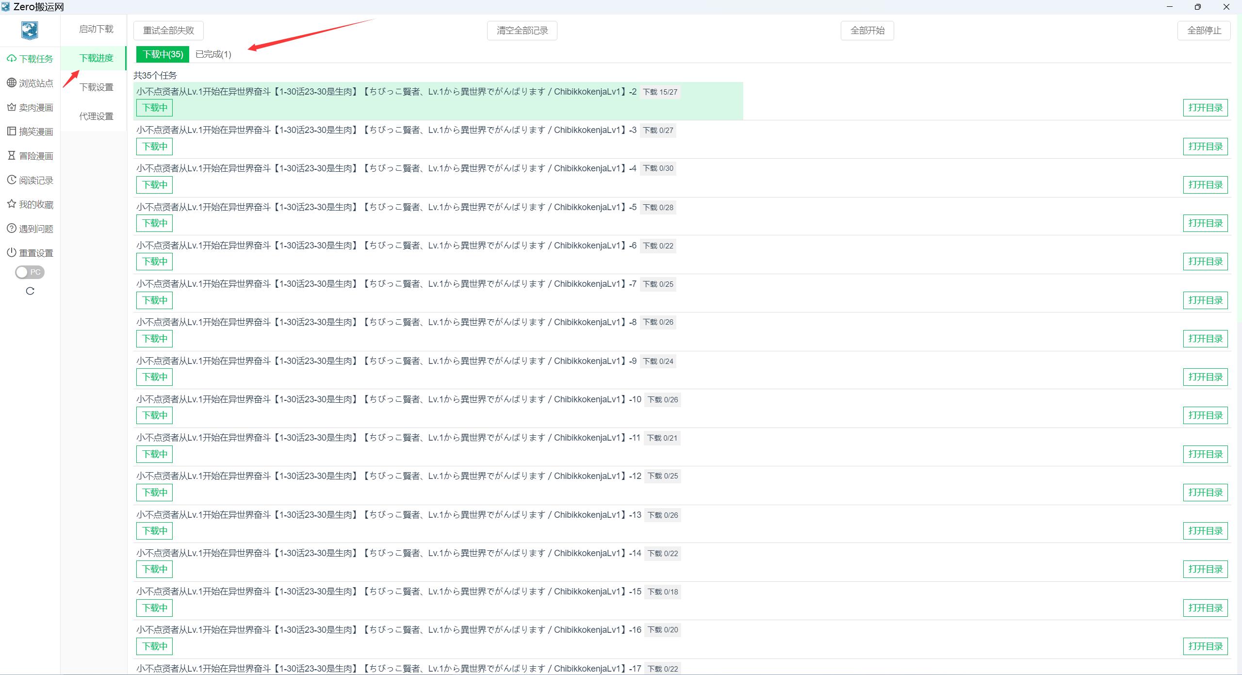Click the 清空全部记录 button

pos(522,31)
